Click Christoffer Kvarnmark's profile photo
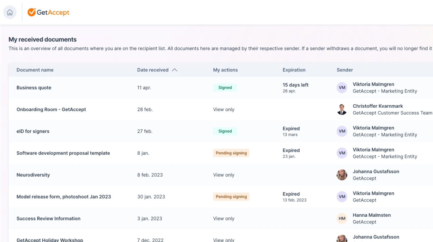Image resolution: width=433 pixels, height=242 pixels. click(342, 109)
